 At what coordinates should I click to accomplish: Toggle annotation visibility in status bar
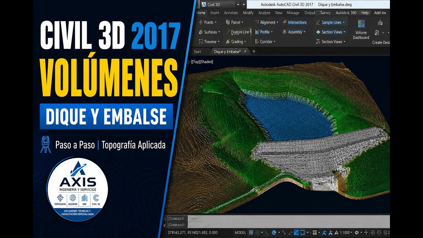(x=324, y=233)
